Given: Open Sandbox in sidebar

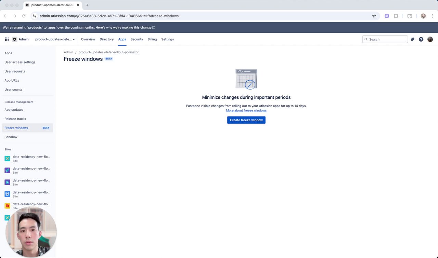Looking at the screenshot, I should pos(27,137).
